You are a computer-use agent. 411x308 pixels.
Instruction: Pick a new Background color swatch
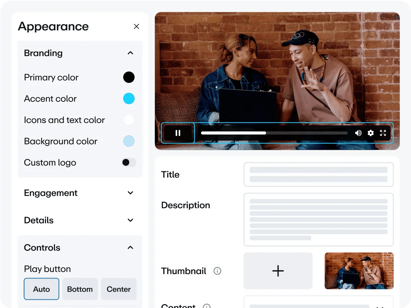[x=129, y=141]
